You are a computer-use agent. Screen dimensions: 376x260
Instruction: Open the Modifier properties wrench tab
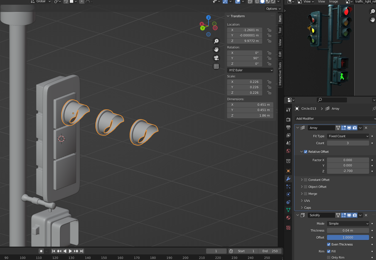pyautogui.click(x=288, y=179)
